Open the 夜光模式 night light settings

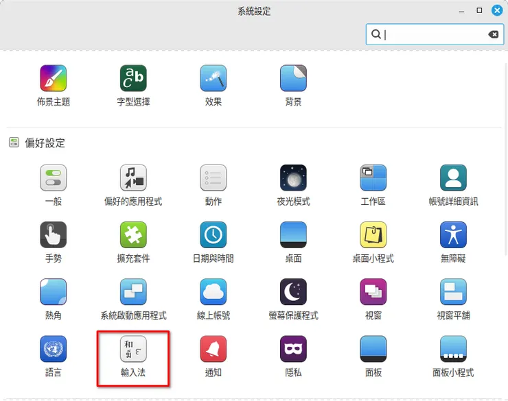293,185
